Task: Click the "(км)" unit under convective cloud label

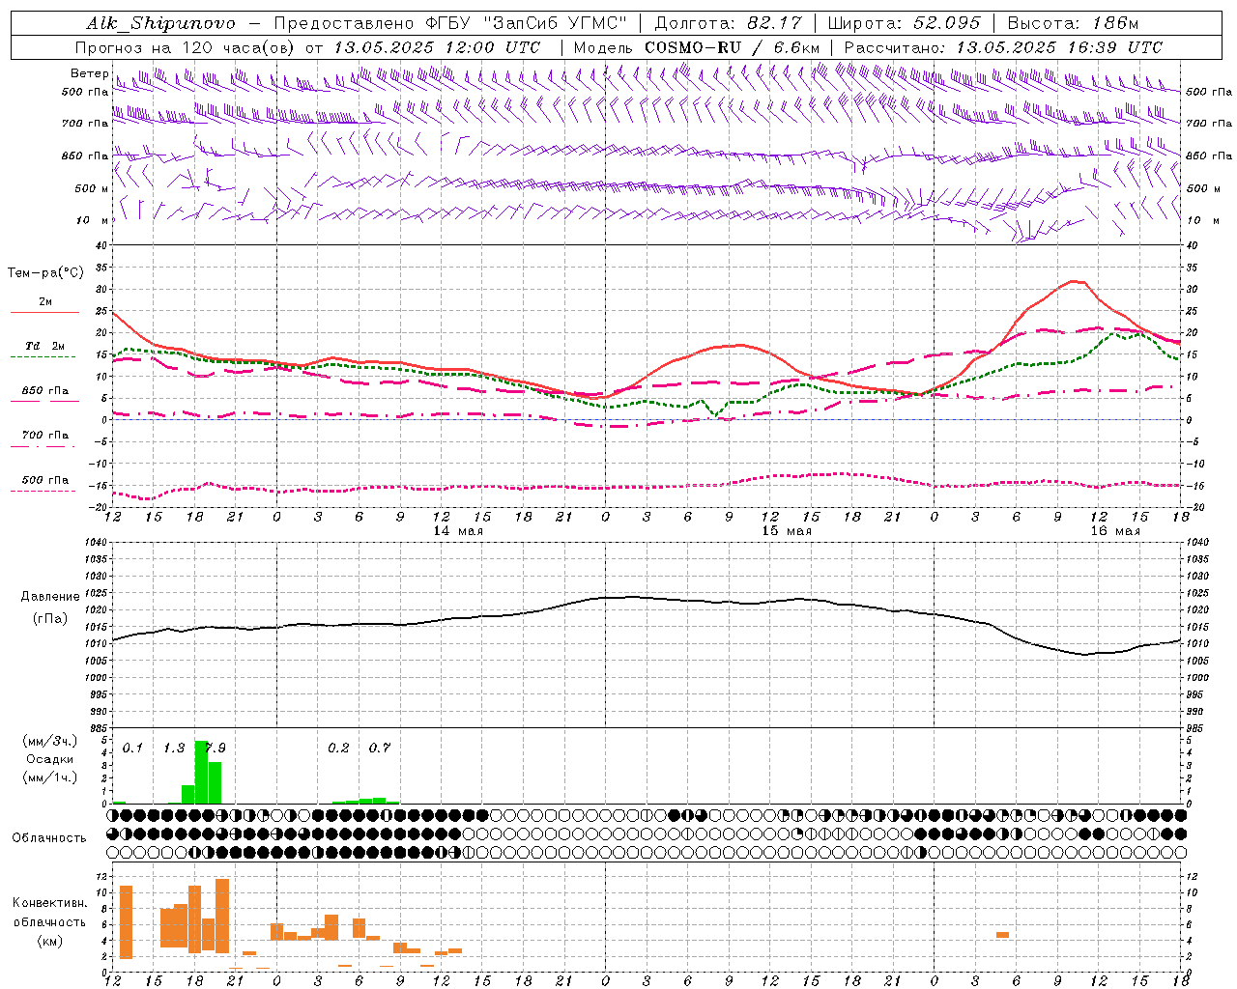Action: [50, 941]
